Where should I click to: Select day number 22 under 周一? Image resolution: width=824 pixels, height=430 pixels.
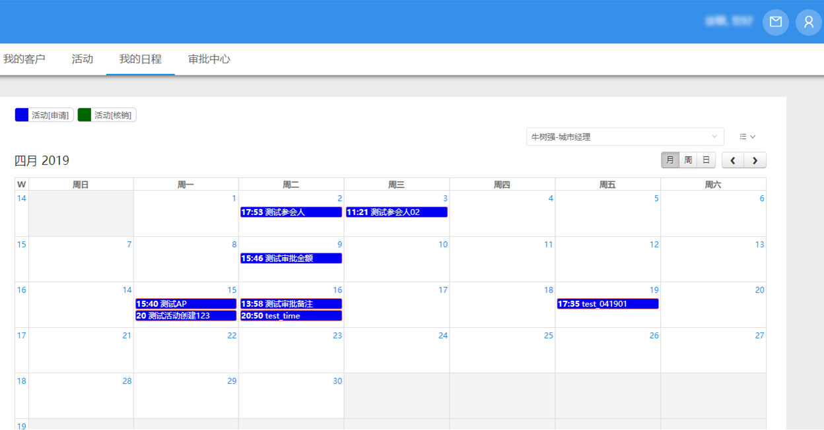pos(232,336)
